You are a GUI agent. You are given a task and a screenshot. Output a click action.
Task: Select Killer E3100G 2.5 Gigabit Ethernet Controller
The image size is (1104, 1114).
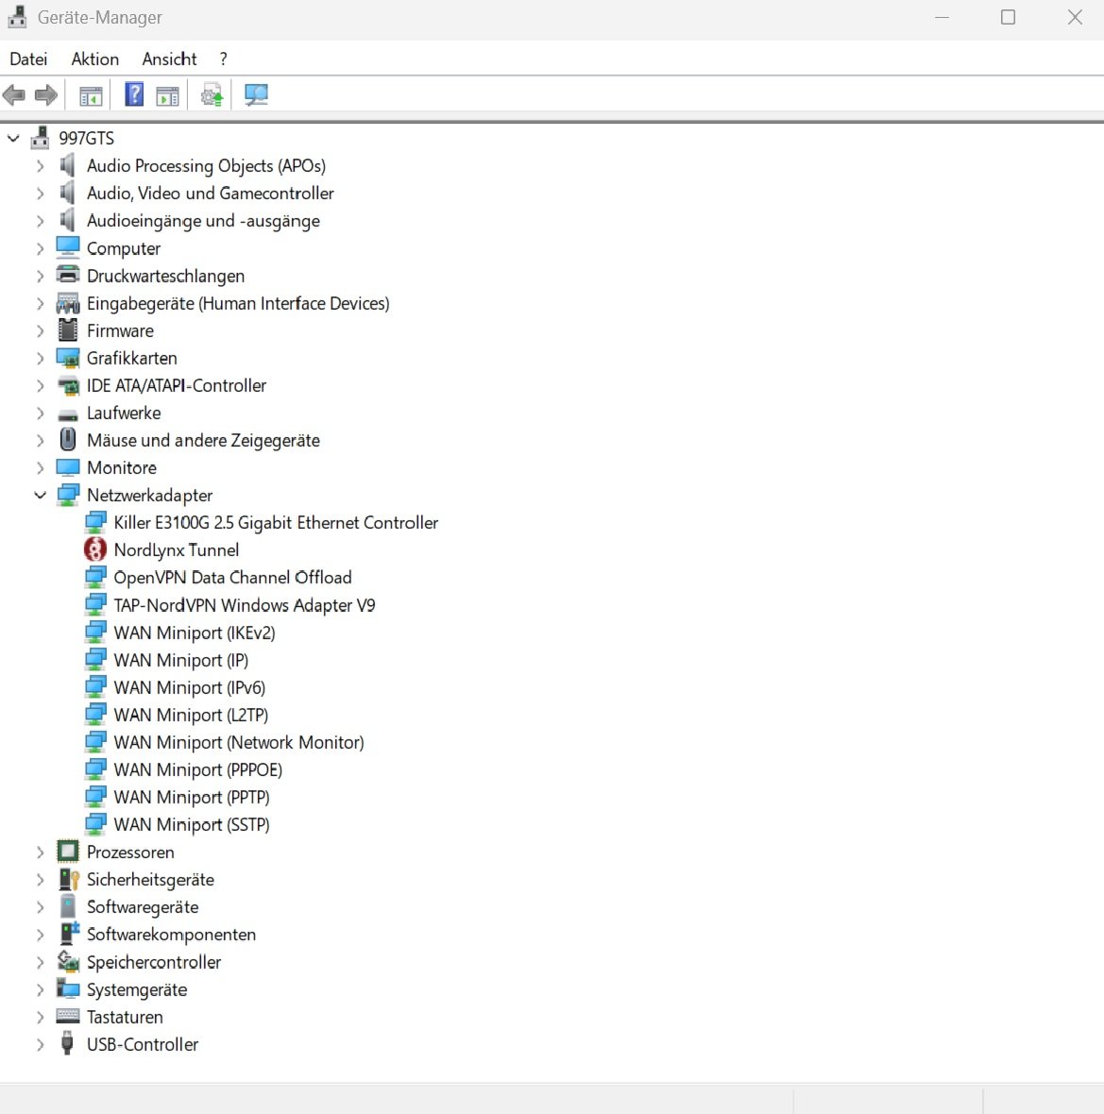(276, 523)
